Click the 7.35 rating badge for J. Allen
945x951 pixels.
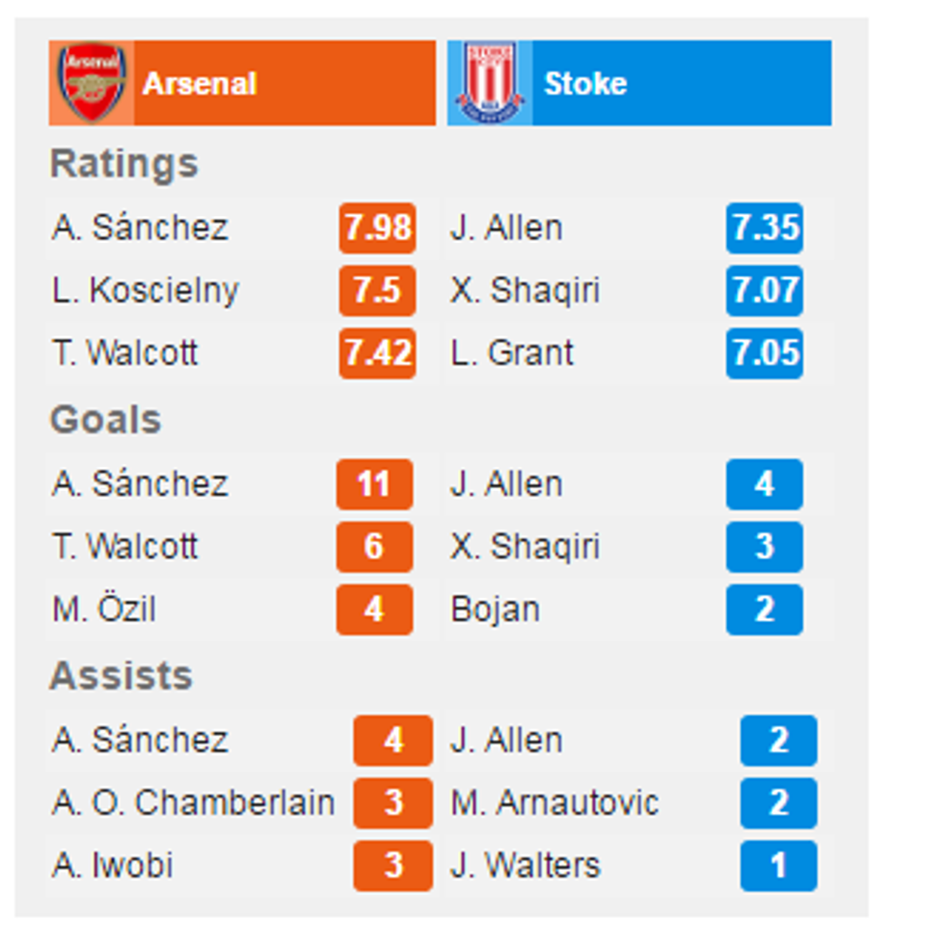(765, 229)
